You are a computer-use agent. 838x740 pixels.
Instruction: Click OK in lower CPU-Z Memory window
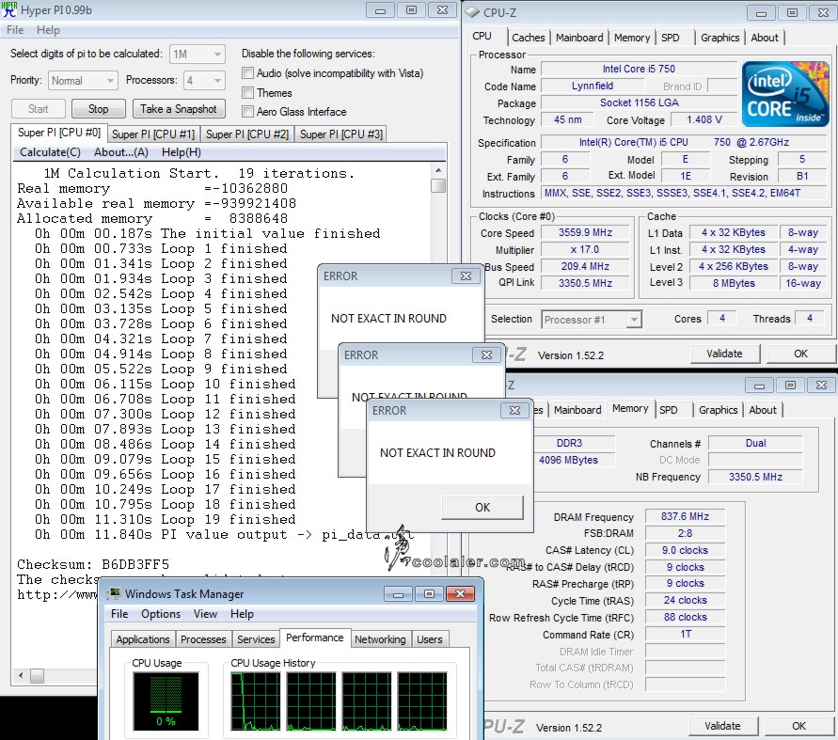[798, 726]
